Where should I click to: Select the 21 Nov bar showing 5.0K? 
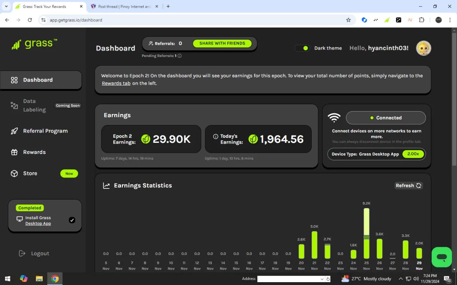(314, 245)
